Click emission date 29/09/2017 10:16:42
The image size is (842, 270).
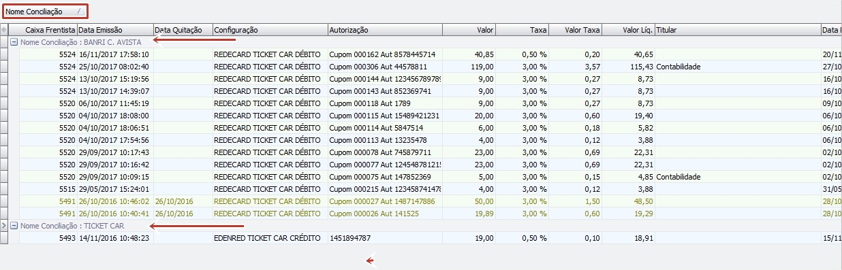pyautogui.click(x=114, y=164)
